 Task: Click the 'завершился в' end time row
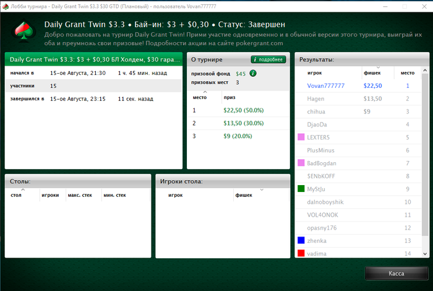tap(93, 99)
